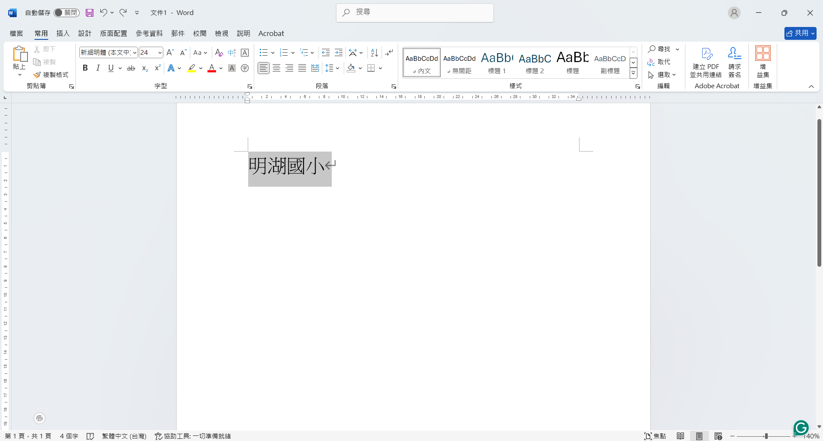Click the Format Painter brush icon
The height and width of the screenshot is (441, 823).
point(38,75)
